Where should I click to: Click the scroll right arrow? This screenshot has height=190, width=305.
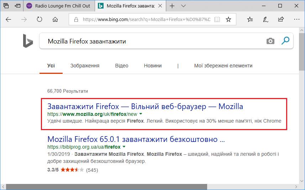coord(296,187)
